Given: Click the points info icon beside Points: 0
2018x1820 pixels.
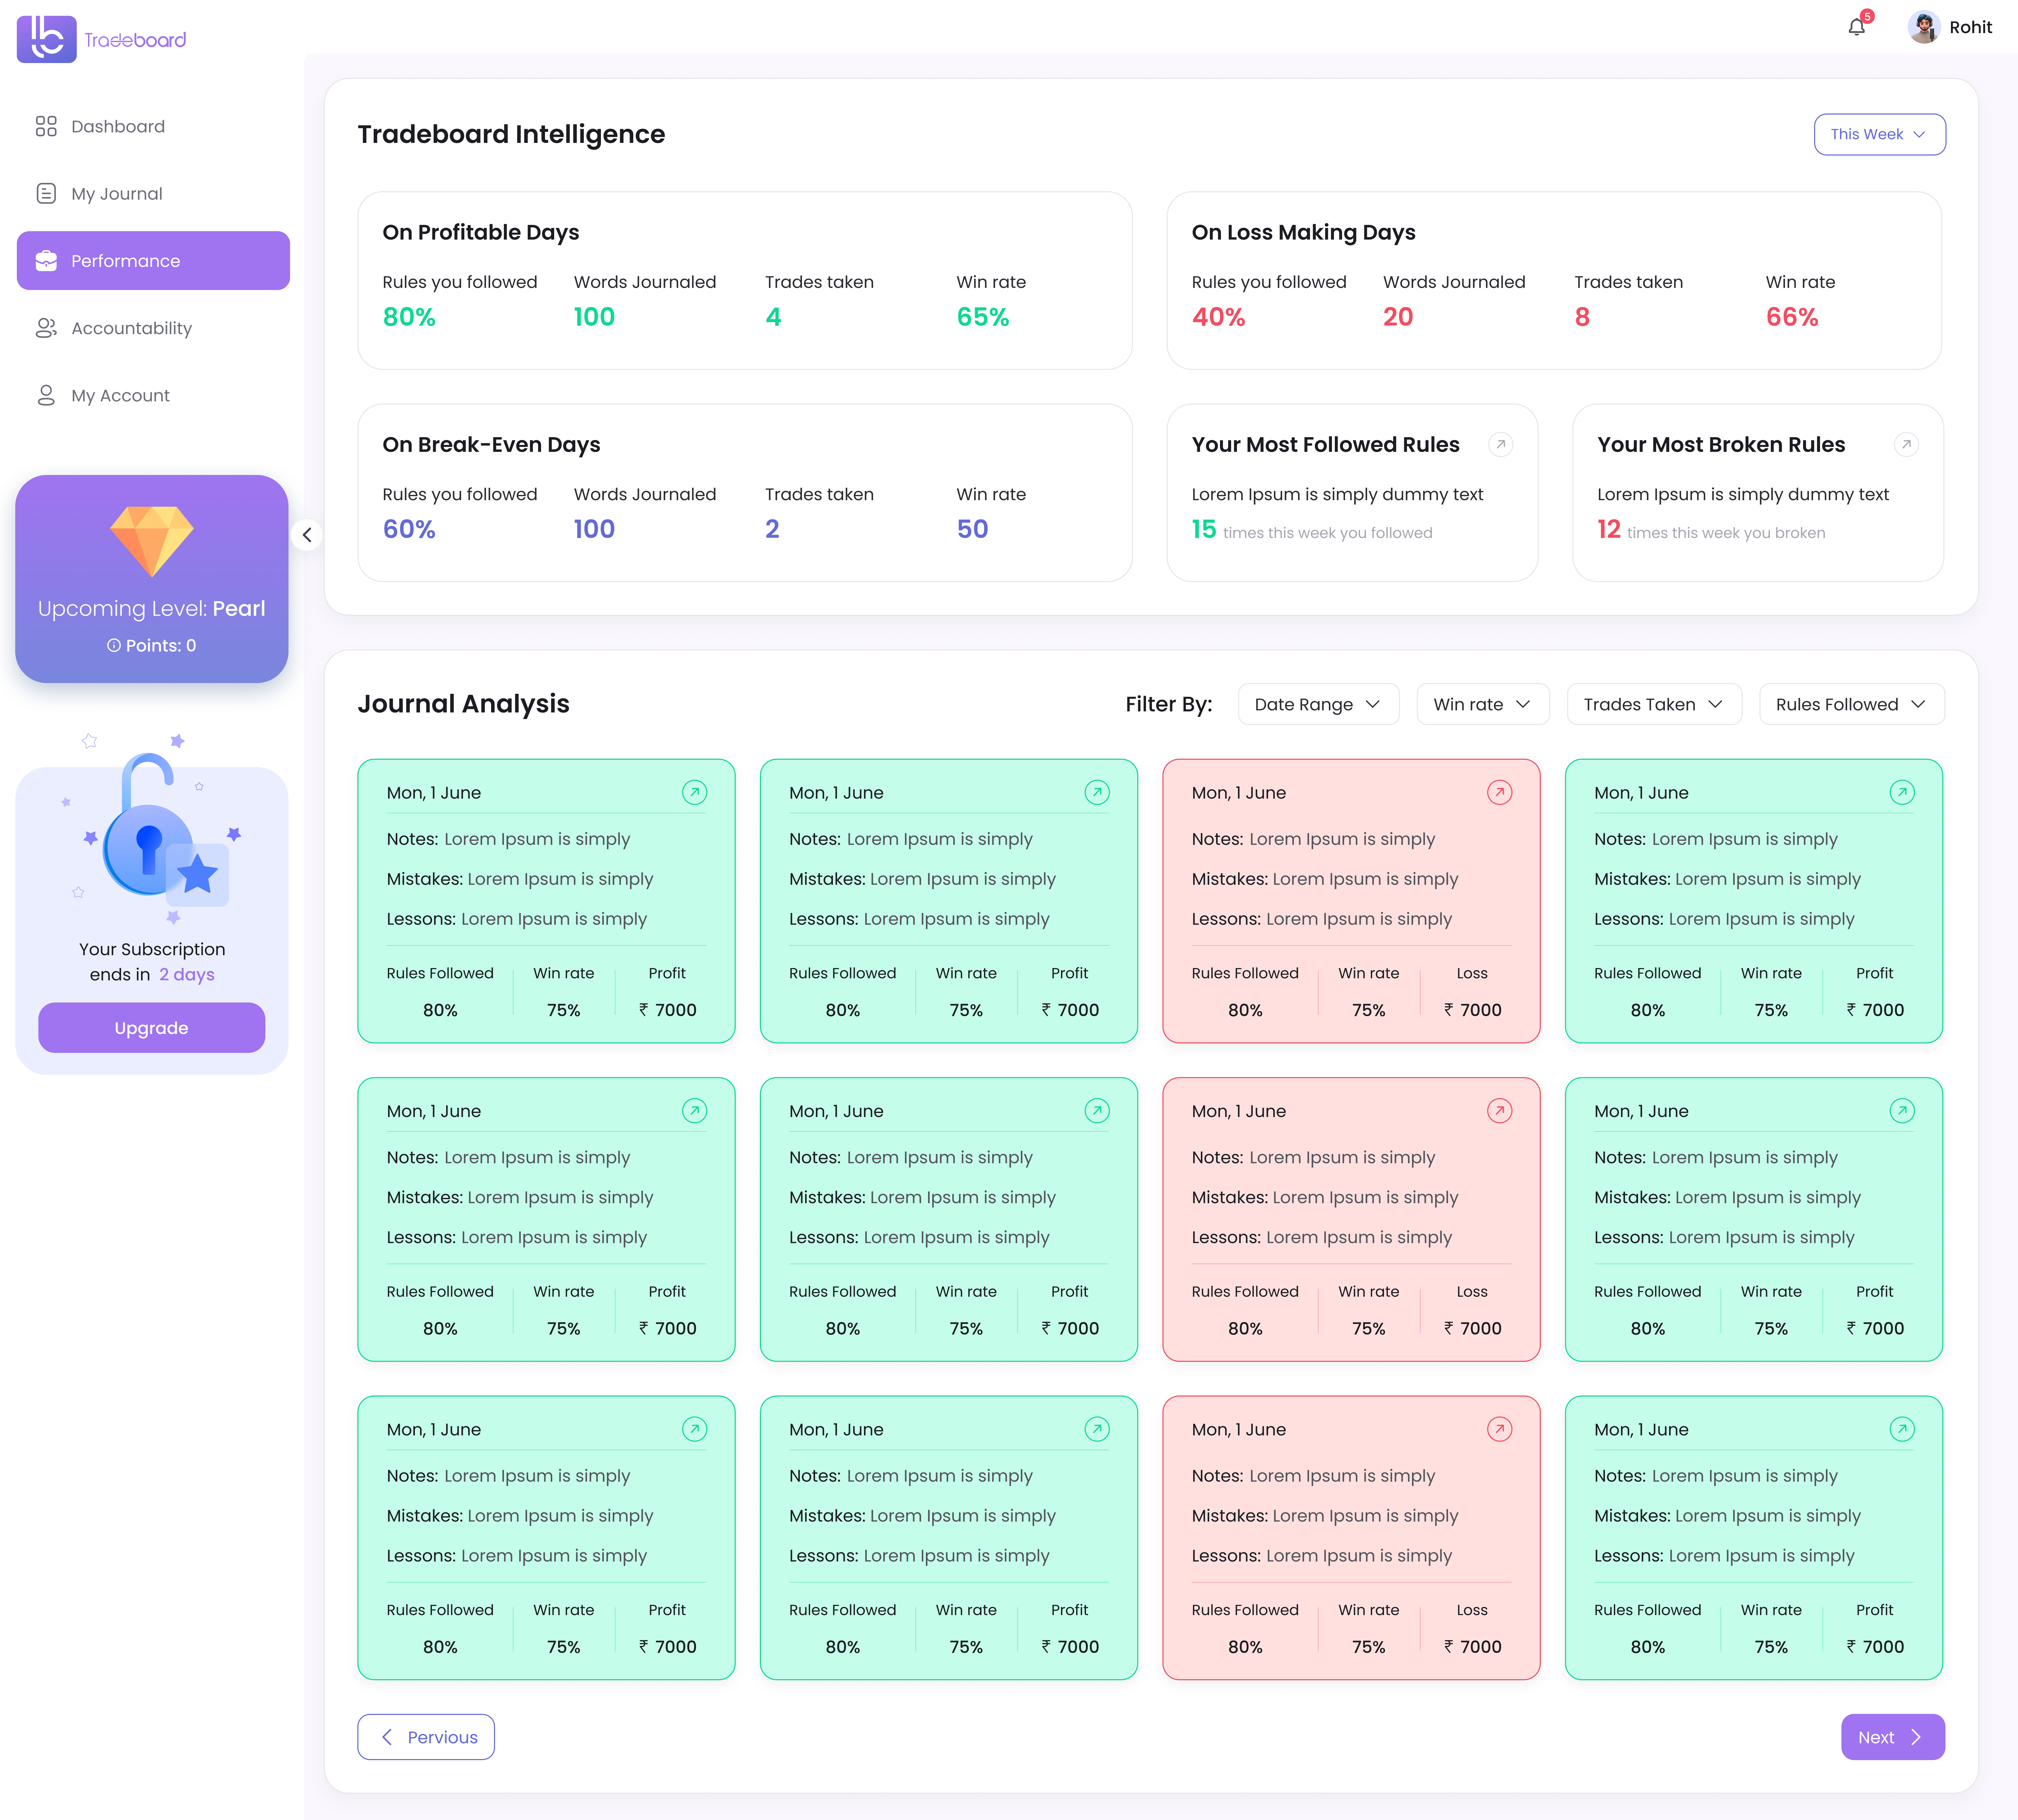Looking at the screenshot, I should 114,646.
